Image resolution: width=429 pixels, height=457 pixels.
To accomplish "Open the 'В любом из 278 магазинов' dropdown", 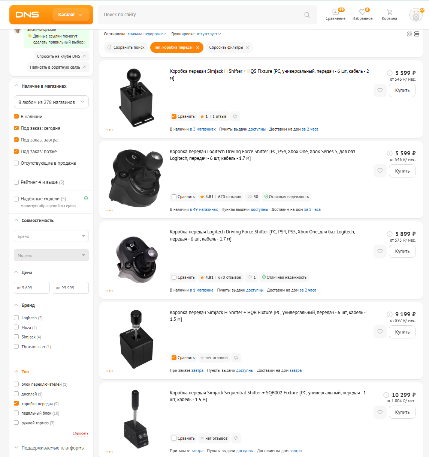I will pyautogui.click(x=51, y=102).
